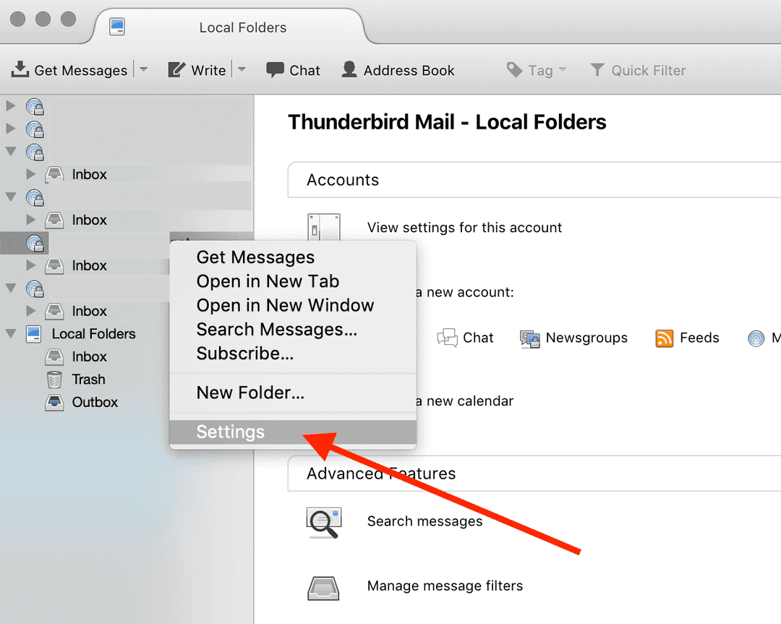Image resolution: width=781 pixels, height=624 pixels.
Task: Click the Newsgroups icon
Action: [530, 338]
